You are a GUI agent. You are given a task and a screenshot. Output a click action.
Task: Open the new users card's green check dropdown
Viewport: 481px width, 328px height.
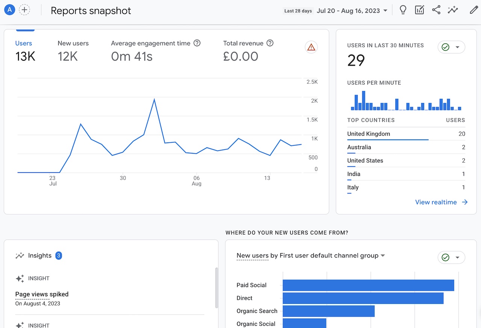(451, 257)
